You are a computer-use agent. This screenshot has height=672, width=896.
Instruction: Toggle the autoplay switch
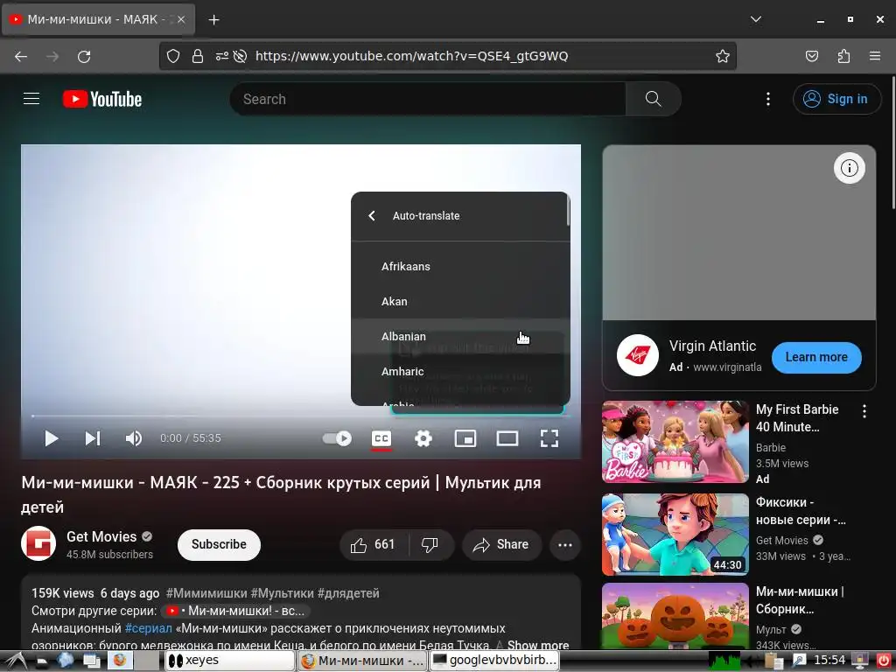tap(337, 438)
